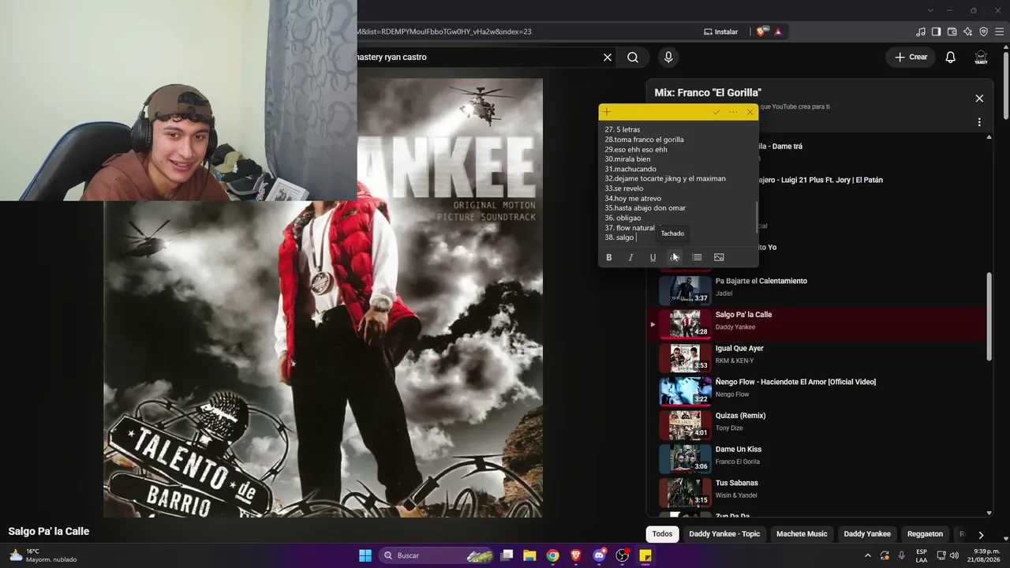Screen dimensions: 1010x568
Task: Open the tab search chevron in the title bar
Action: 930,10
